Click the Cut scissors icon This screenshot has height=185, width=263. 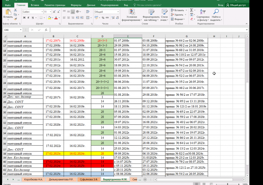pyautogui.click(x=16, y=10)
